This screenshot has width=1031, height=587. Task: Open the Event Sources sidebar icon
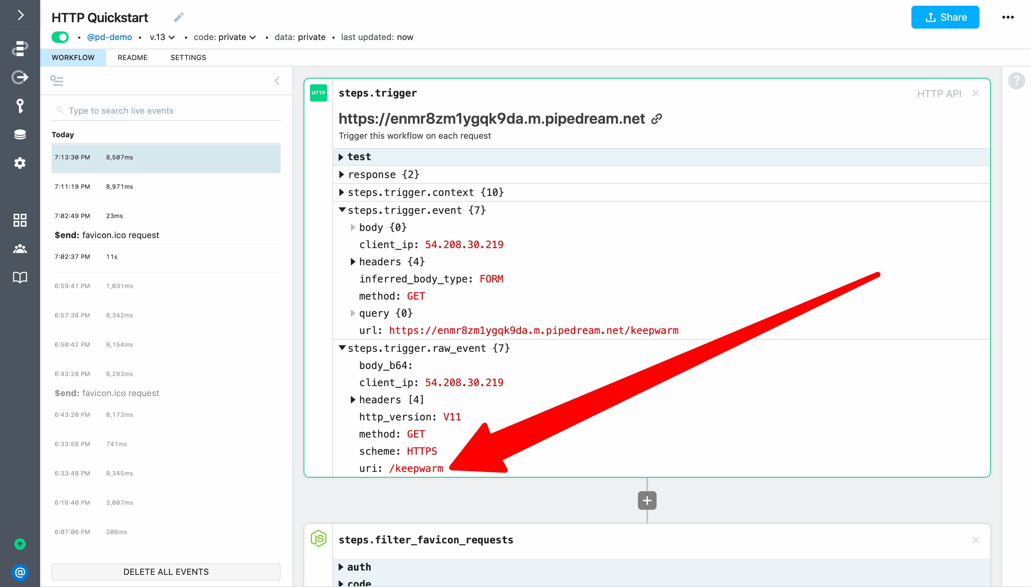coord(20,77)
